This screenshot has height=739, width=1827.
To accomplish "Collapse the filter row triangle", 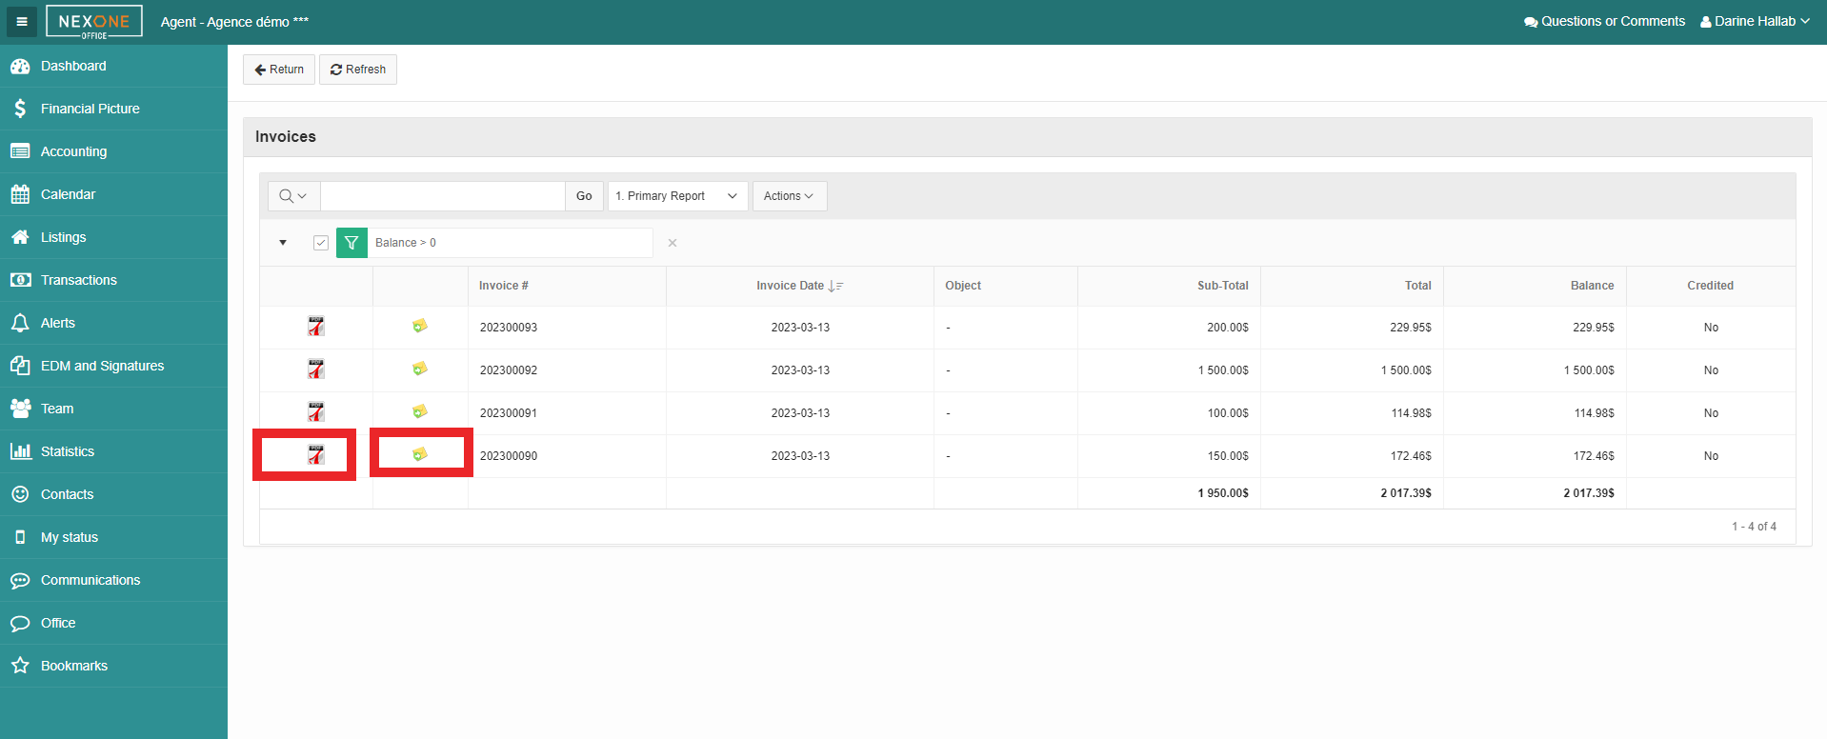I will pyautogui.click(x=283, y=243).
